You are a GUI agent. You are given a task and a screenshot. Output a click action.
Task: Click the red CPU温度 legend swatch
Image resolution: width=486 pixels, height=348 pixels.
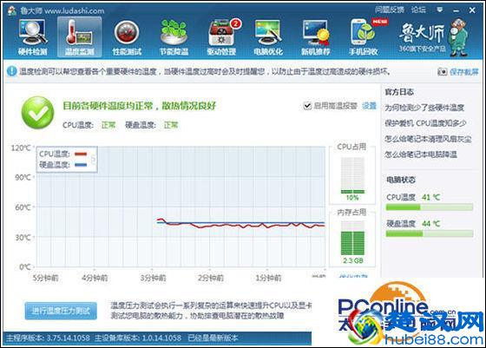click(x=81, y=154)
